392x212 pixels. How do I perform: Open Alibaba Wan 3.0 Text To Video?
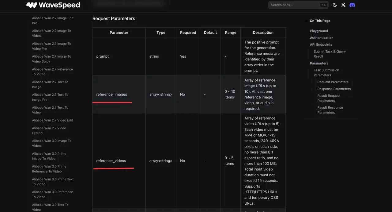(x=50, y=207)
